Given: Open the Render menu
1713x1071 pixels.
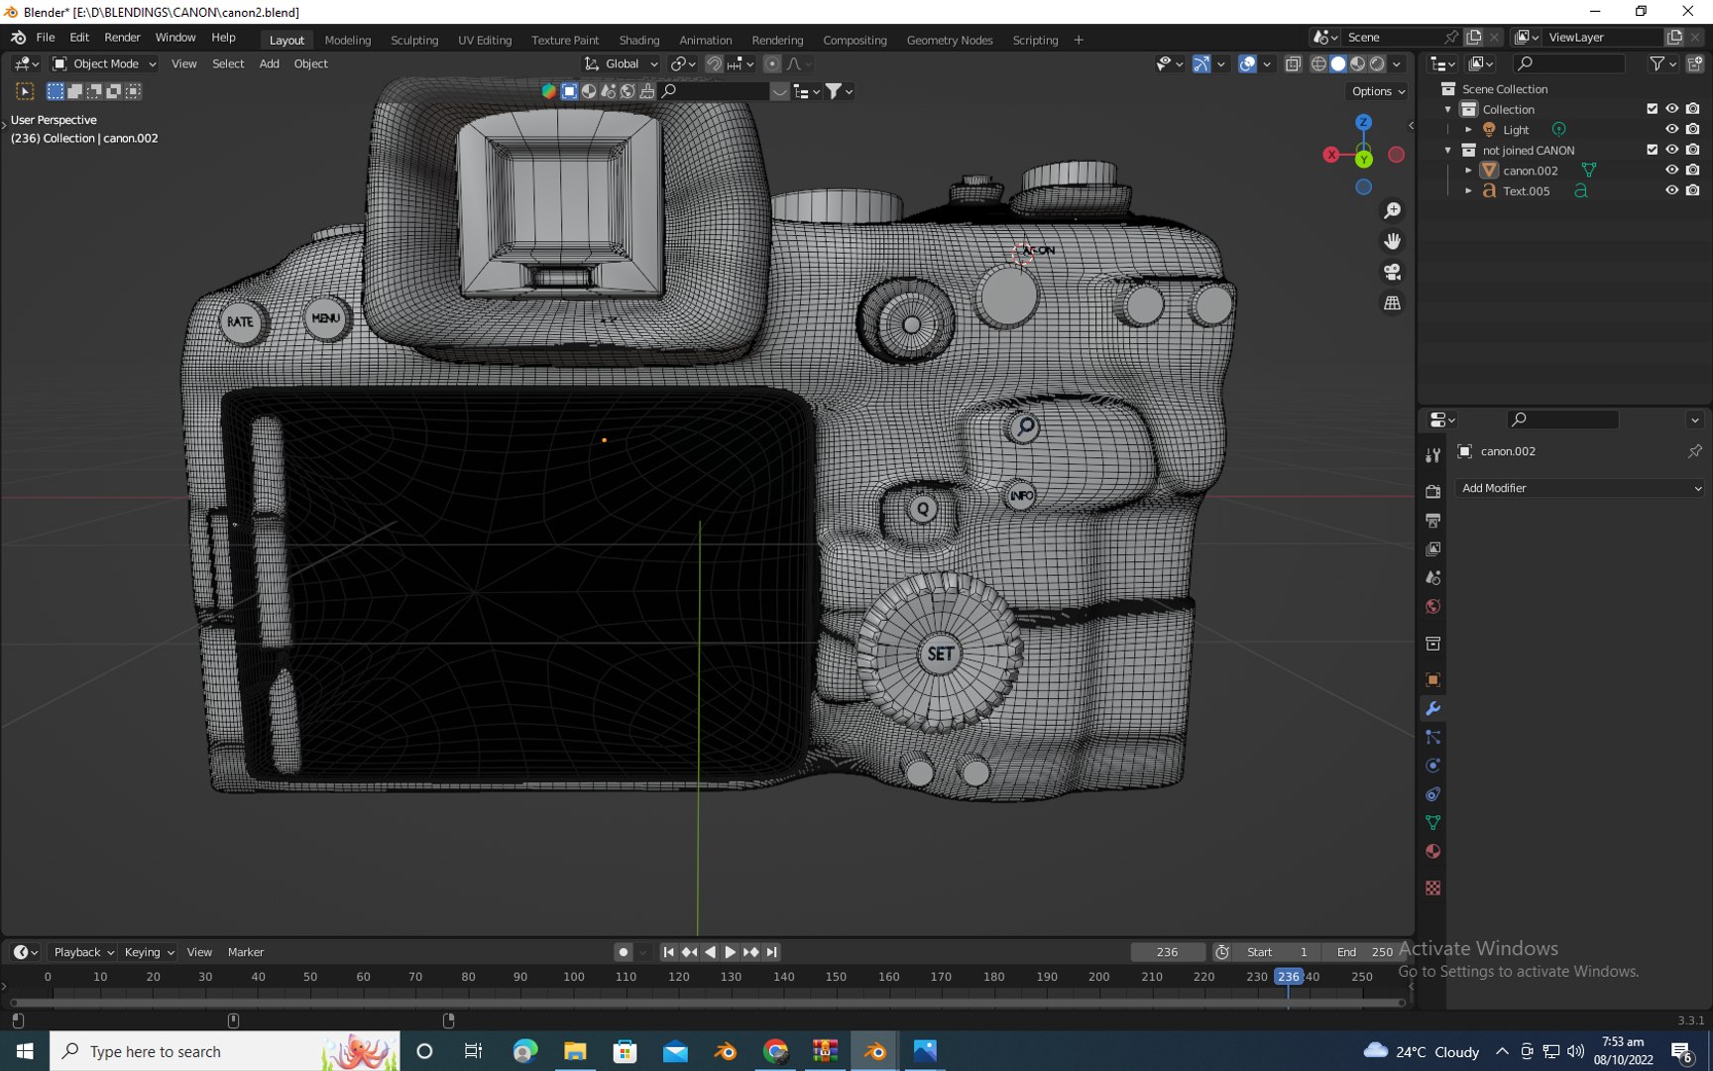Looking at the screenshot, I should click(122, 37).
